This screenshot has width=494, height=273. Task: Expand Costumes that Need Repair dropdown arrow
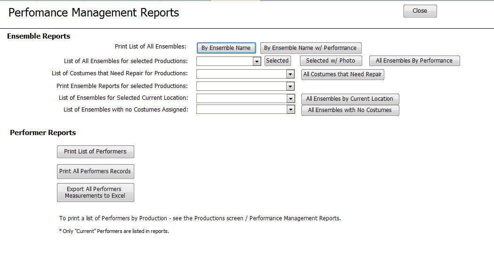click(291, 74)
